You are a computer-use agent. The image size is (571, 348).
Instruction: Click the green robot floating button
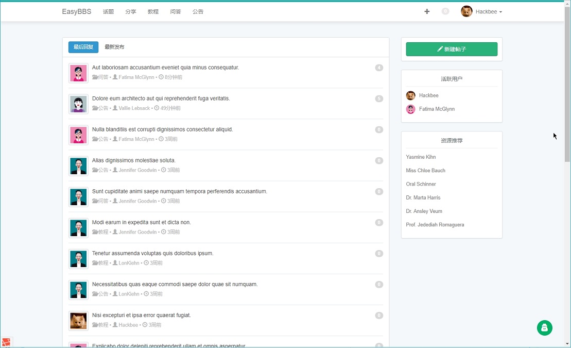[x=544, y=327]
